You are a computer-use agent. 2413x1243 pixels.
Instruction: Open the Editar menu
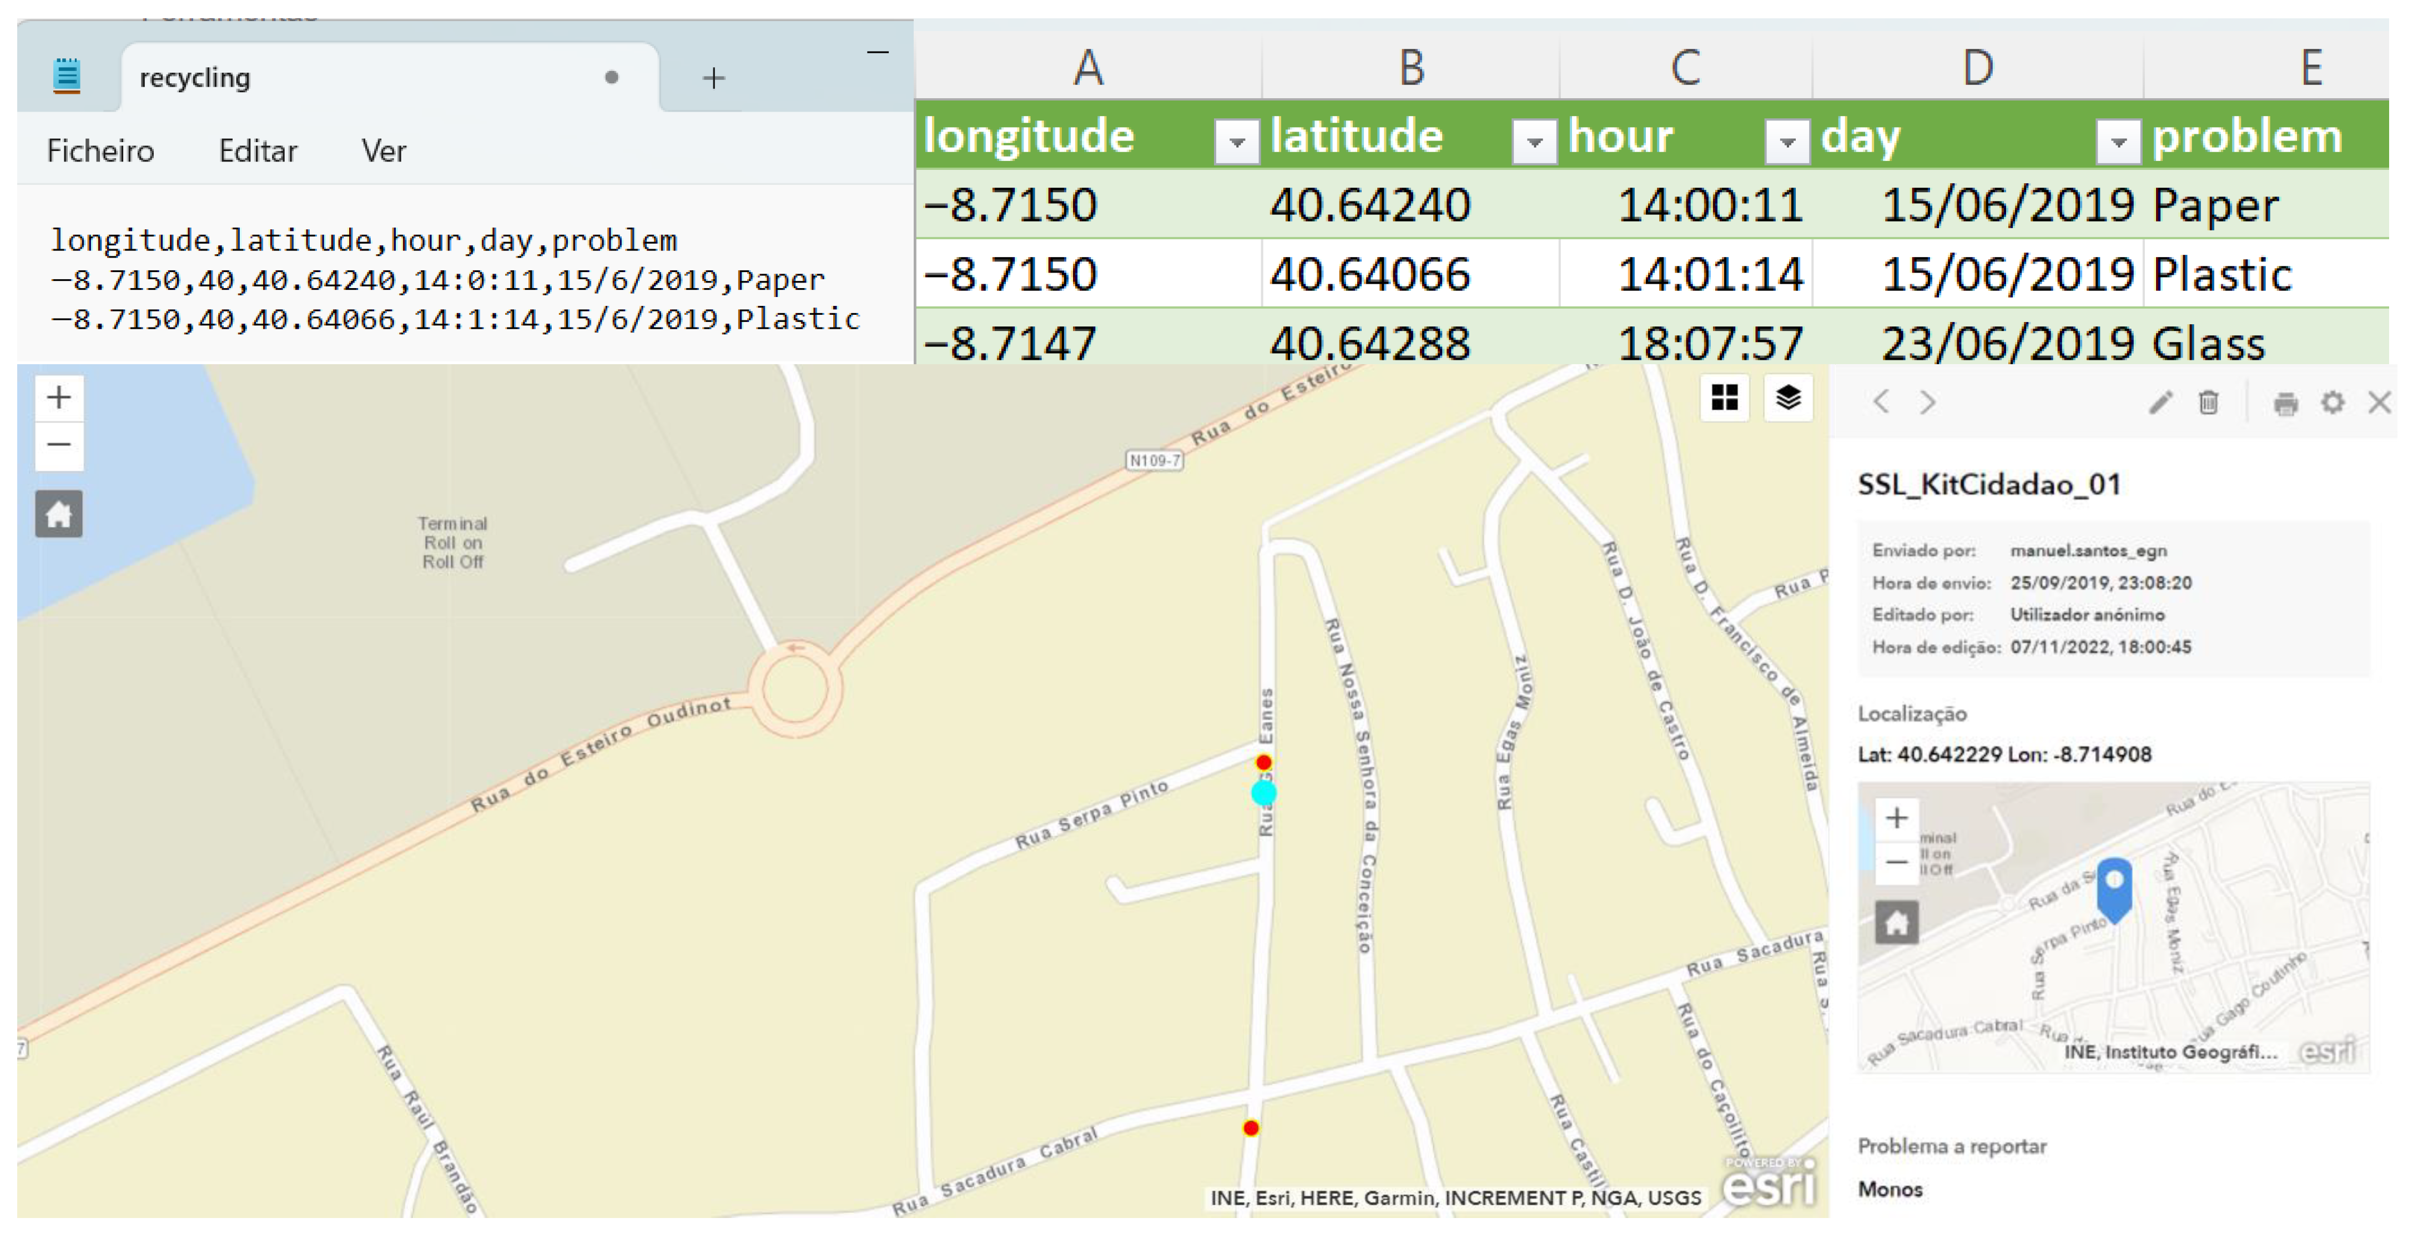258,151
